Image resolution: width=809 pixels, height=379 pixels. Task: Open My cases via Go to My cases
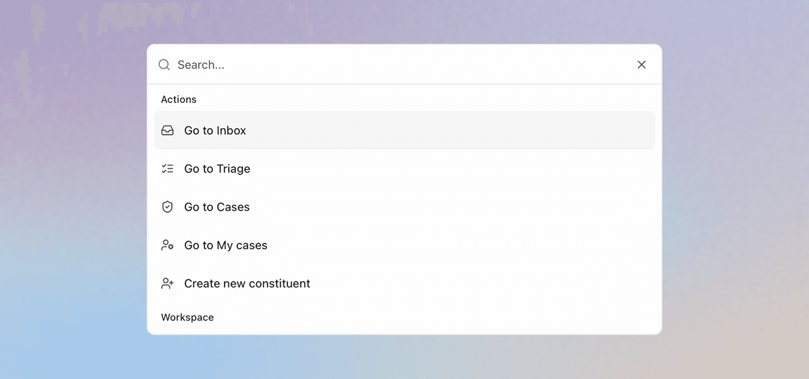coord(226,245)
